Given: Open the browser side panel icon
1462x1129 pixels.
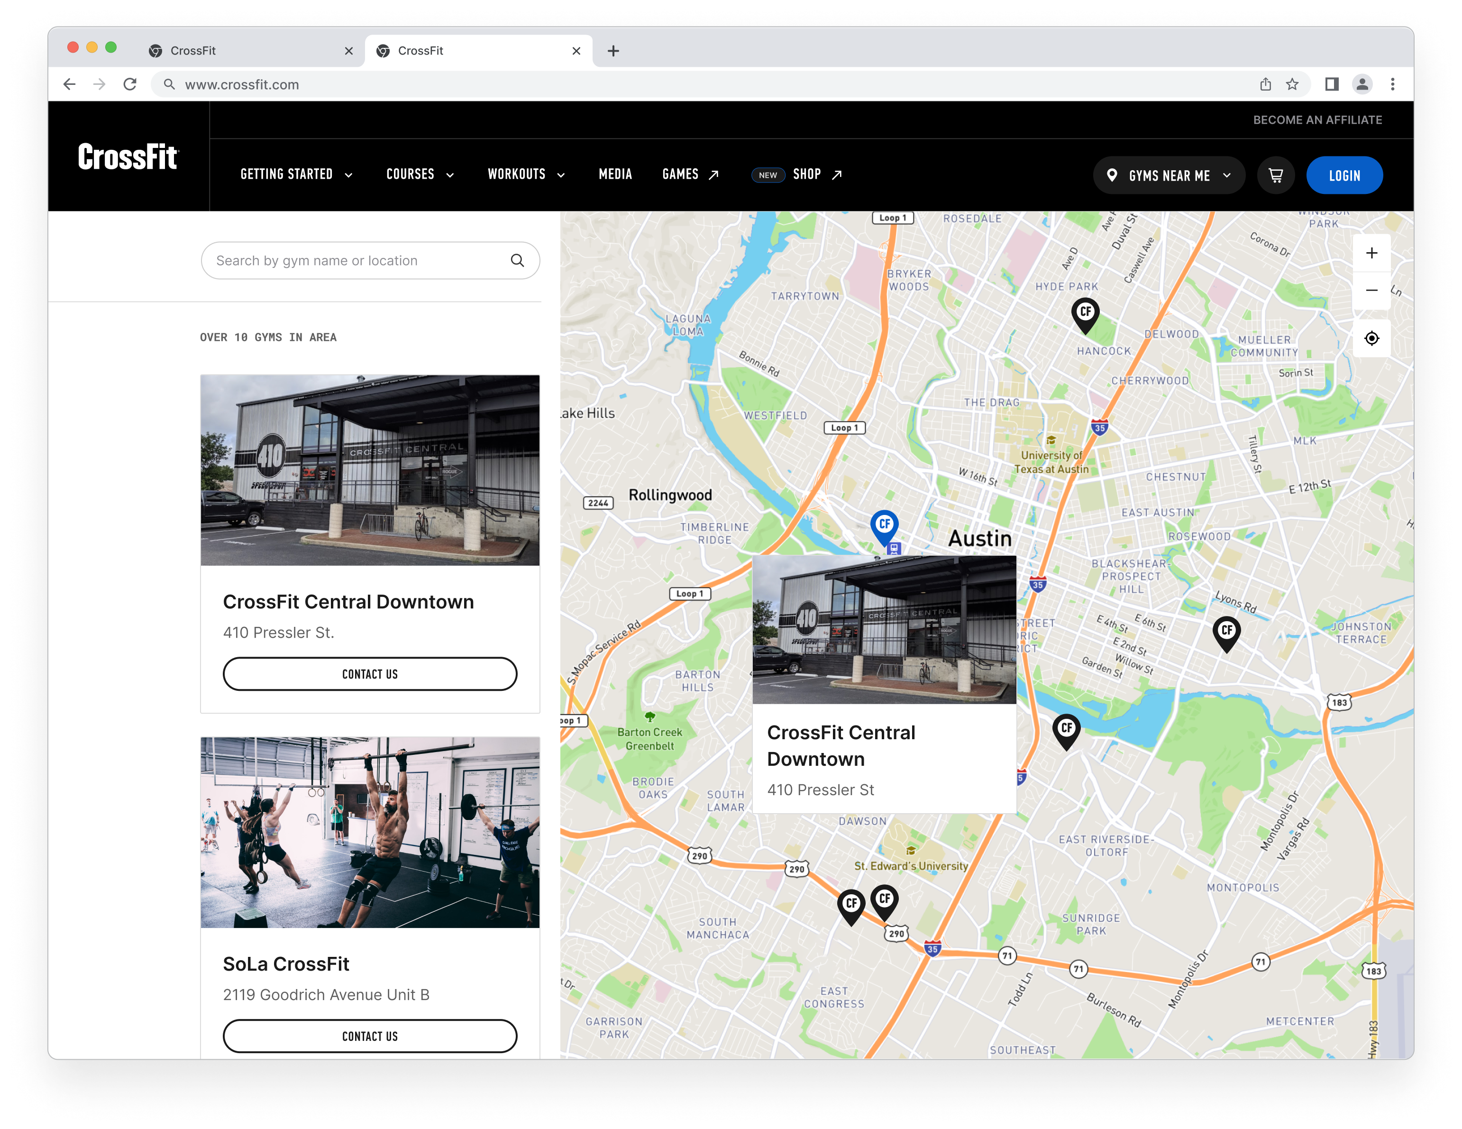Looking at the screenshot, I should coord(1332,84).
